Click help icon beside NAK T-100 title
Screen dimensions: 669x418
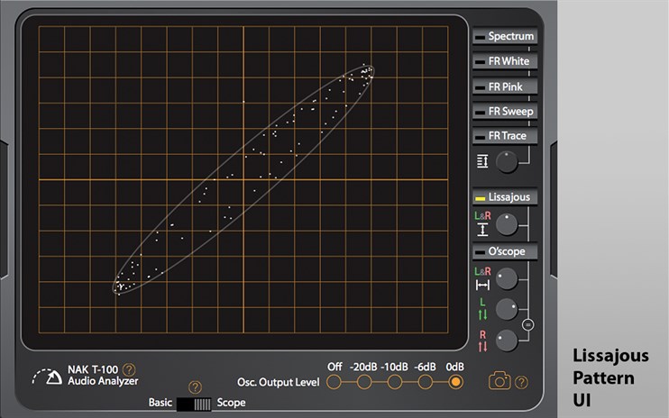(x=129, y=369)
